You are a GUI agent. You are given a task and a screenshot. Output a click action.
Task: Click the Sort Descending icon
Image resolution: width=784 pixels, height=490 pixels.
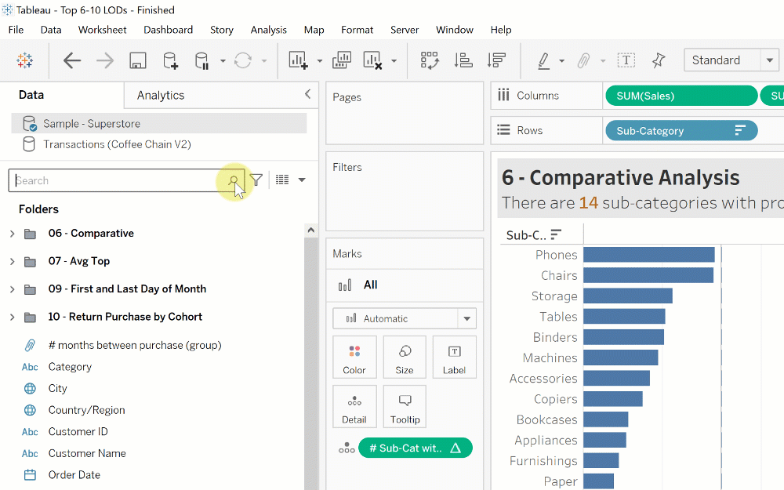point(496,60)
